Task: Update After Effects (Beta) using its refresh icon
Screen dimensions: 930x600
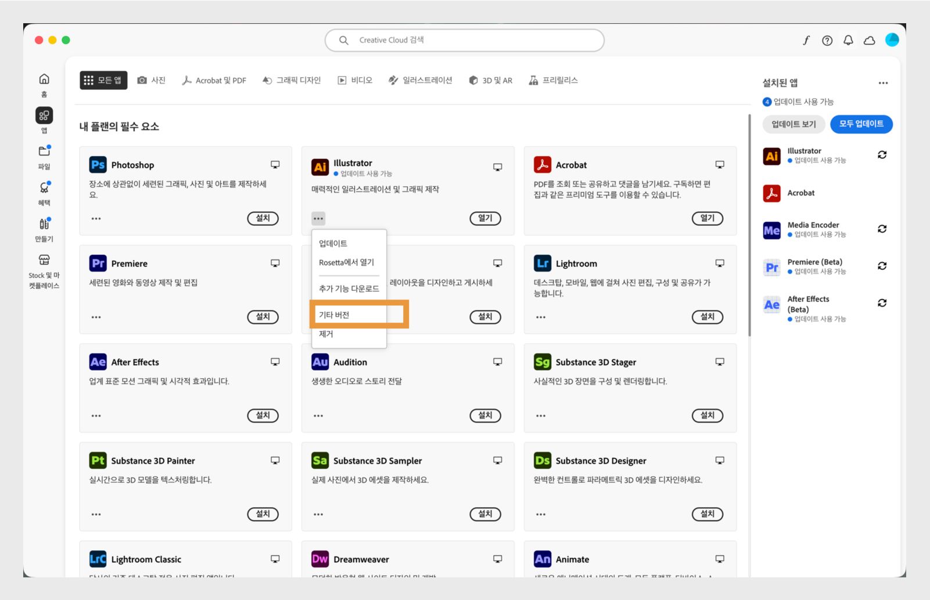Action: point(882,303)
